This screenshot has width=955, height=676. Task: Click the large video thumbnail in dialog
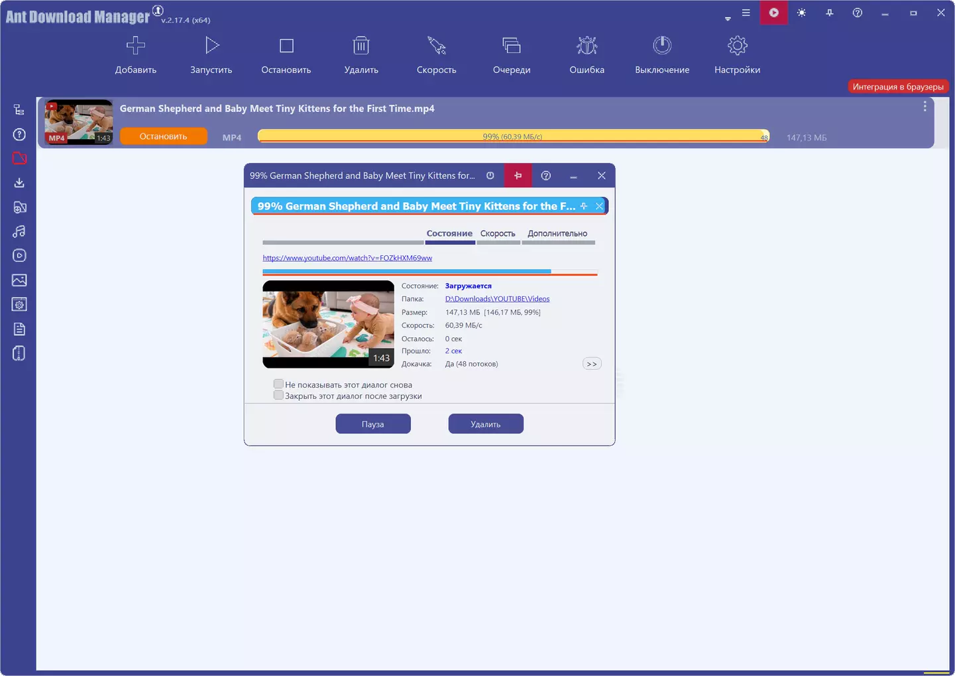click(328, 324)
